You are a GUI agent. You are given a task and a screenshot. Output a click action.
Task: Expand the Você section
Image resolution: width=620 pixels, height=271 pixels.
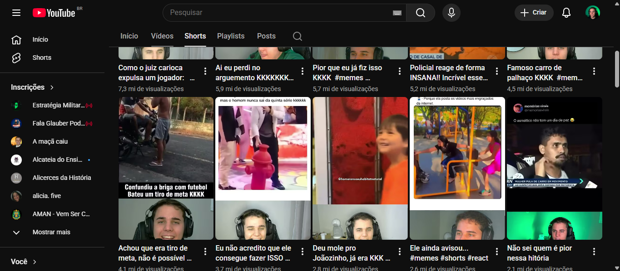coord(24,261)
